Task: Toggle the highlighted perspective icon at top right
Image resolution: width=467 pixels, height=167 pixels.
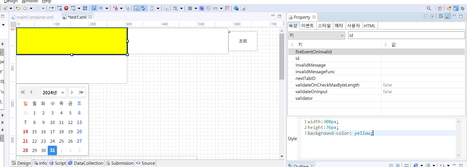Action: pyautogui.click(x=456, y=8)
